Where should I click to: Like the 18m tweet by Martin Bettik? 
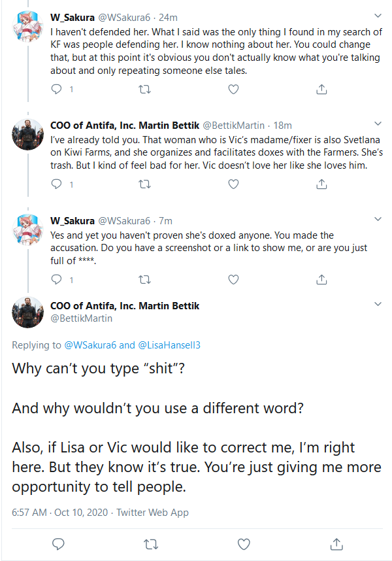[233, 184]
